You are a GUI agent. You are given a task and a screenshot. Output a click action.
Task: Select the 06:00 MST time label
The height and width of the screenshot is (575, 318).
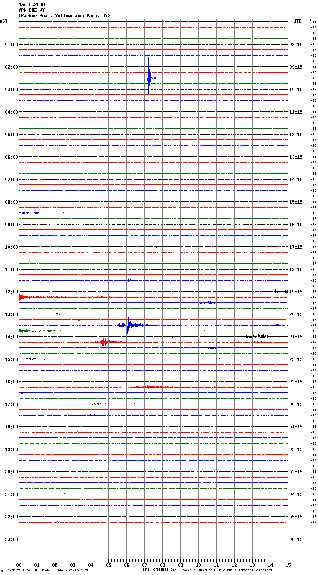pos(11,157)
